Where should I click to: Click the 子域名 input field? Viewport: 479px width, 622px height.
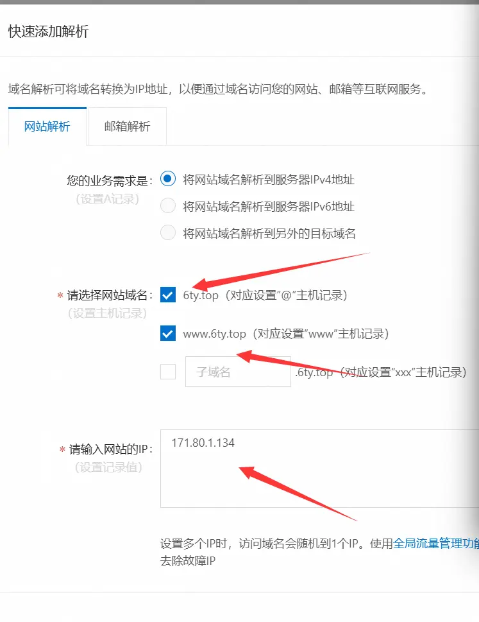238,372
